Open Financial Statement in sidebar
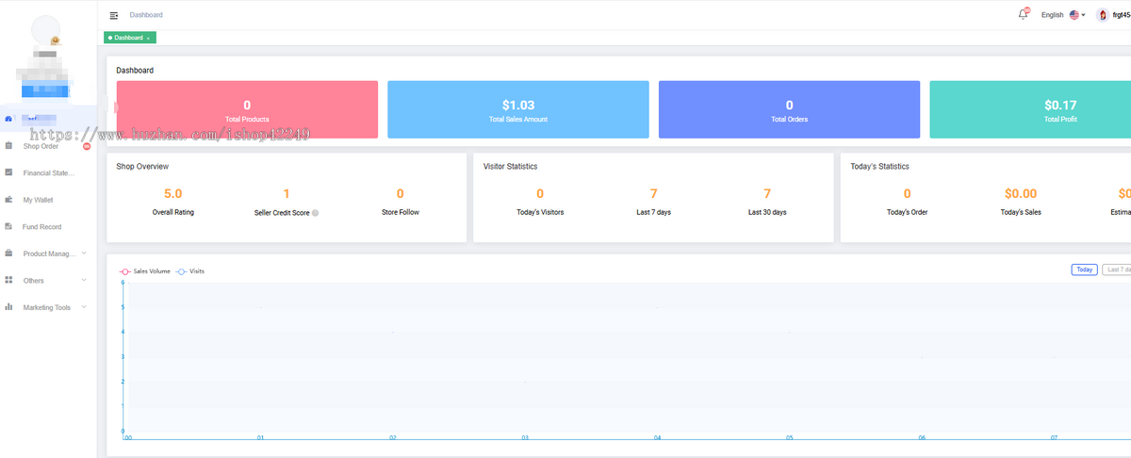 click(47, 173)
